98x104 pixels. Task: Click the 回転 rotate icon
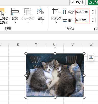point(41,11)
